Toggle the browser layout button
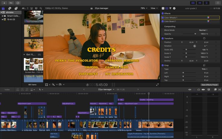222x139 pixels. coord(193,3)
